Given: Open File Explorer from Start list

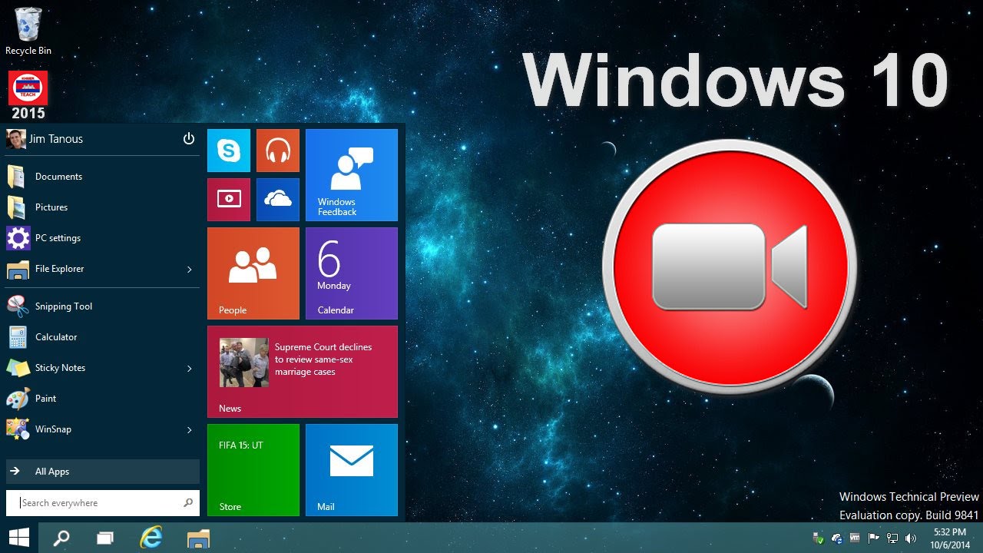Looking at the screenshot, I should 103,269.
